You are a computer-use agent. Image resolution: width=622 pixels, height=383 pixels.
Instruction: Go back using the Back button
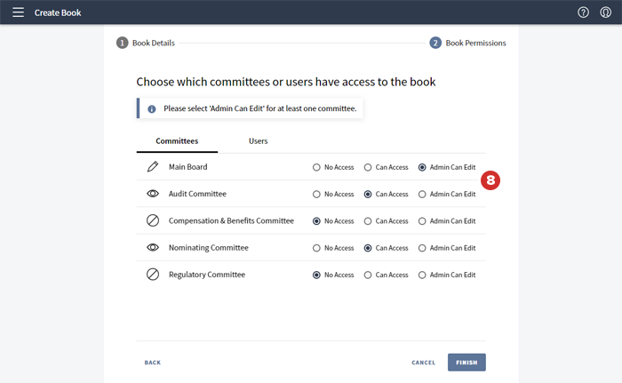153,363
